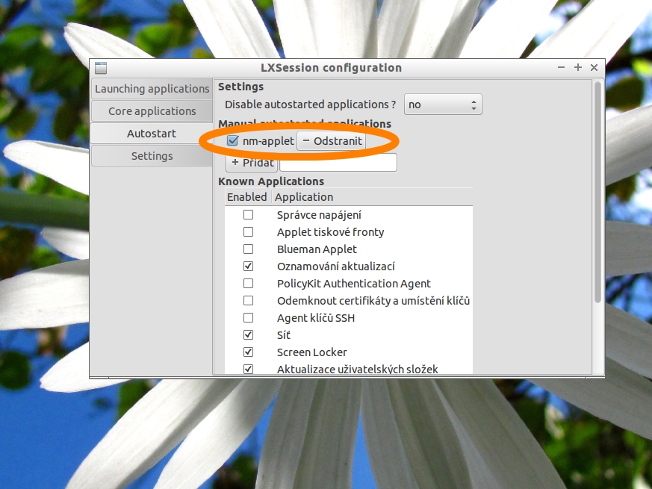The image size is (652, 489).
Task: Uncheck the Screen Locker checkbox
Action: [x=249, y=352]
